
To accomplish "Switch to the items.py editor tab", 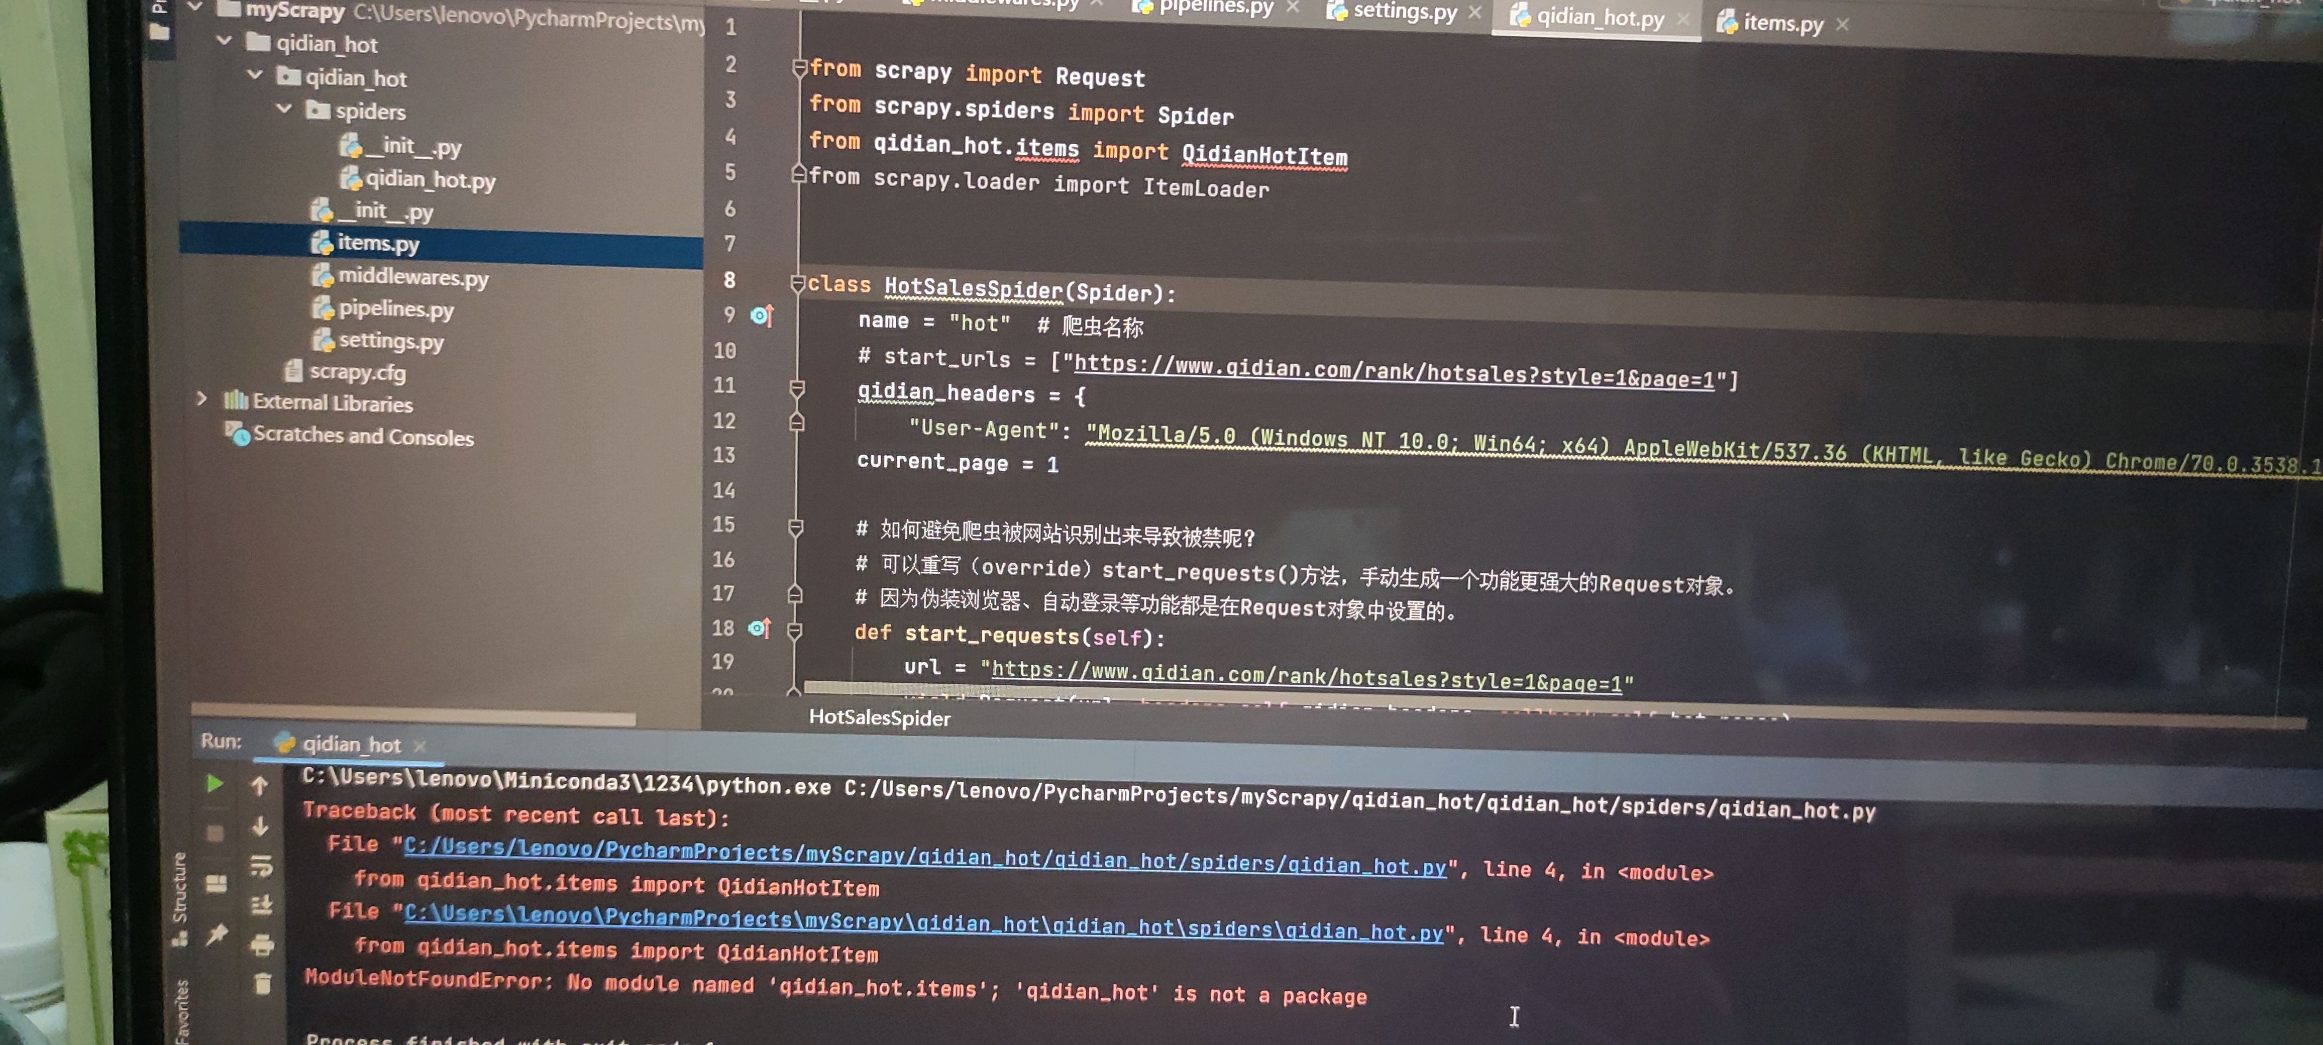I will (1782, 24).
